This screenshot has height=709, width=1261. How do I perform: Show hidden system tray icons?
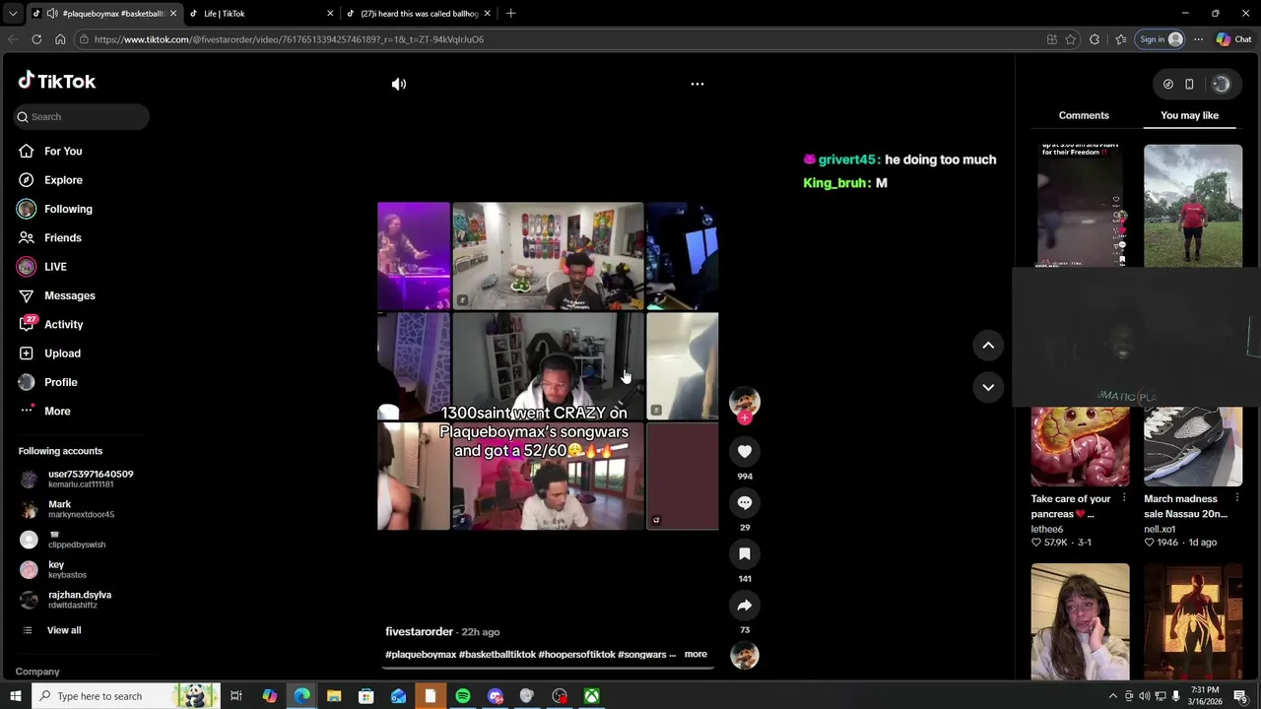click(1113, 696)
